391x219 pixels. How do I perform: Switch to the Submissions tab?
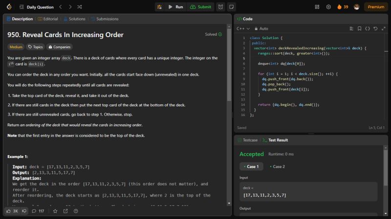pyautogui.click(x=104, y=19)
